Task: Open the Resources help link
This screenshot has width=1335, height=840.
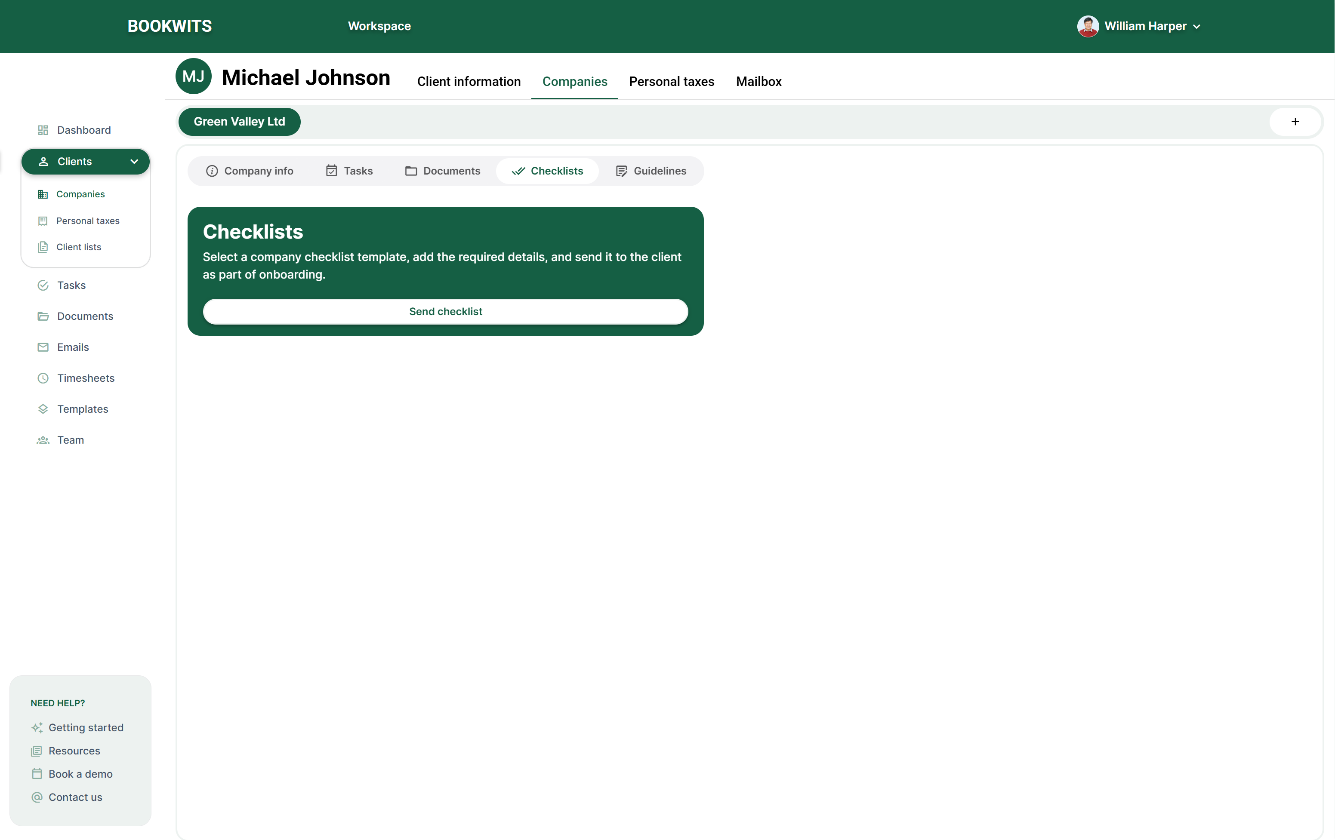Action: pyautogui.click(x=74, y=751)
